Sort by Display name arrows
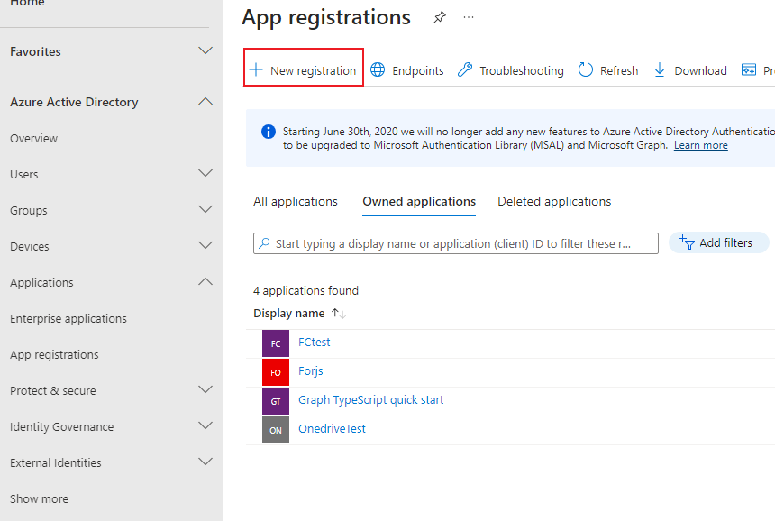 pos(339,314)
